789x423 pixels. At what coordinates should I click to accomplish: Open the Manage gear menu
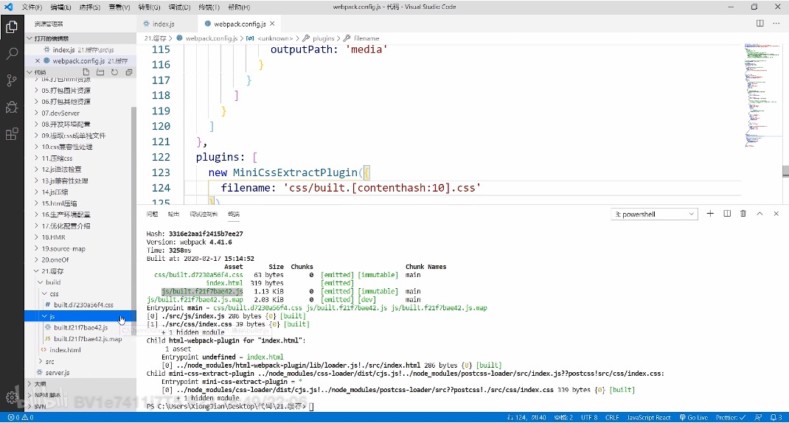(12, 397)
